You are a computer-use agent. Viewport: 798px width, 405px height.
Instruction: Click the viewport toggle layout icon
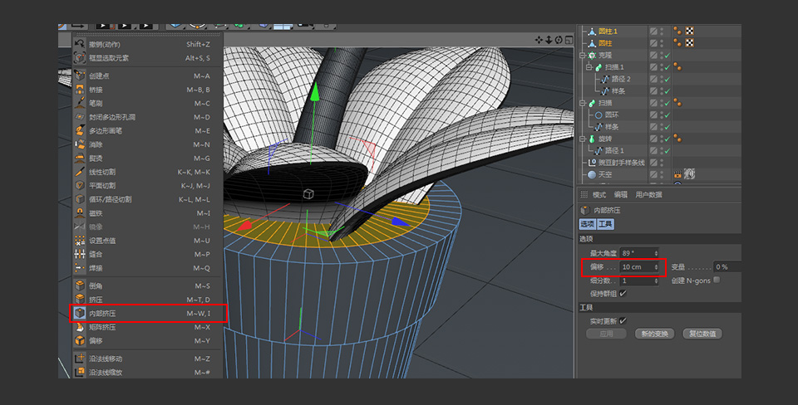(x=569, y=40)
